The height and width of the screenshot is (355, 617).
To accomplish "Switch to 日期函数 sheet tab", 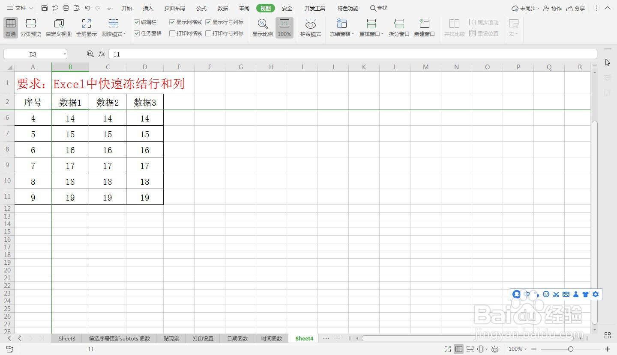I will [237, 338].
